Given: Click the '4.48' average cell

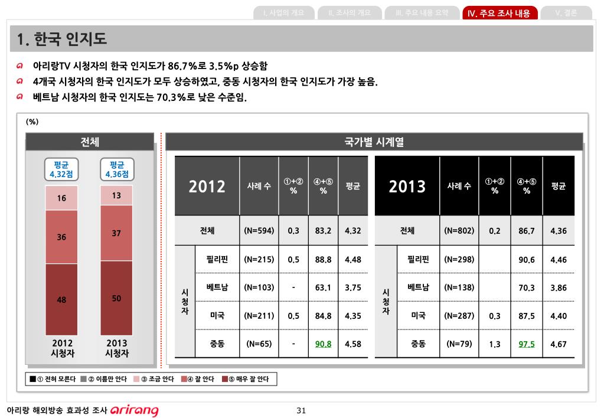Looking at the screenshot, I should 353,260.
